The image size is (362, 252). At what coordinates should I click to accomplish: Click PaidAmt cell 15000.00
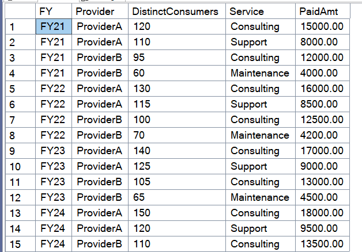[323, 26]
